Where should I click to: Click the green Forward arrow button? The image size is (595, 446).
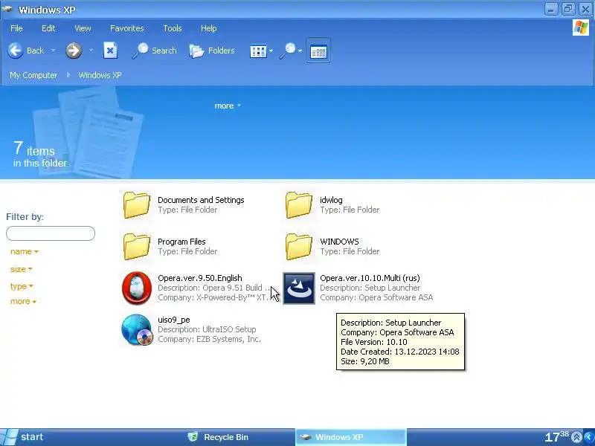(74, 51)
